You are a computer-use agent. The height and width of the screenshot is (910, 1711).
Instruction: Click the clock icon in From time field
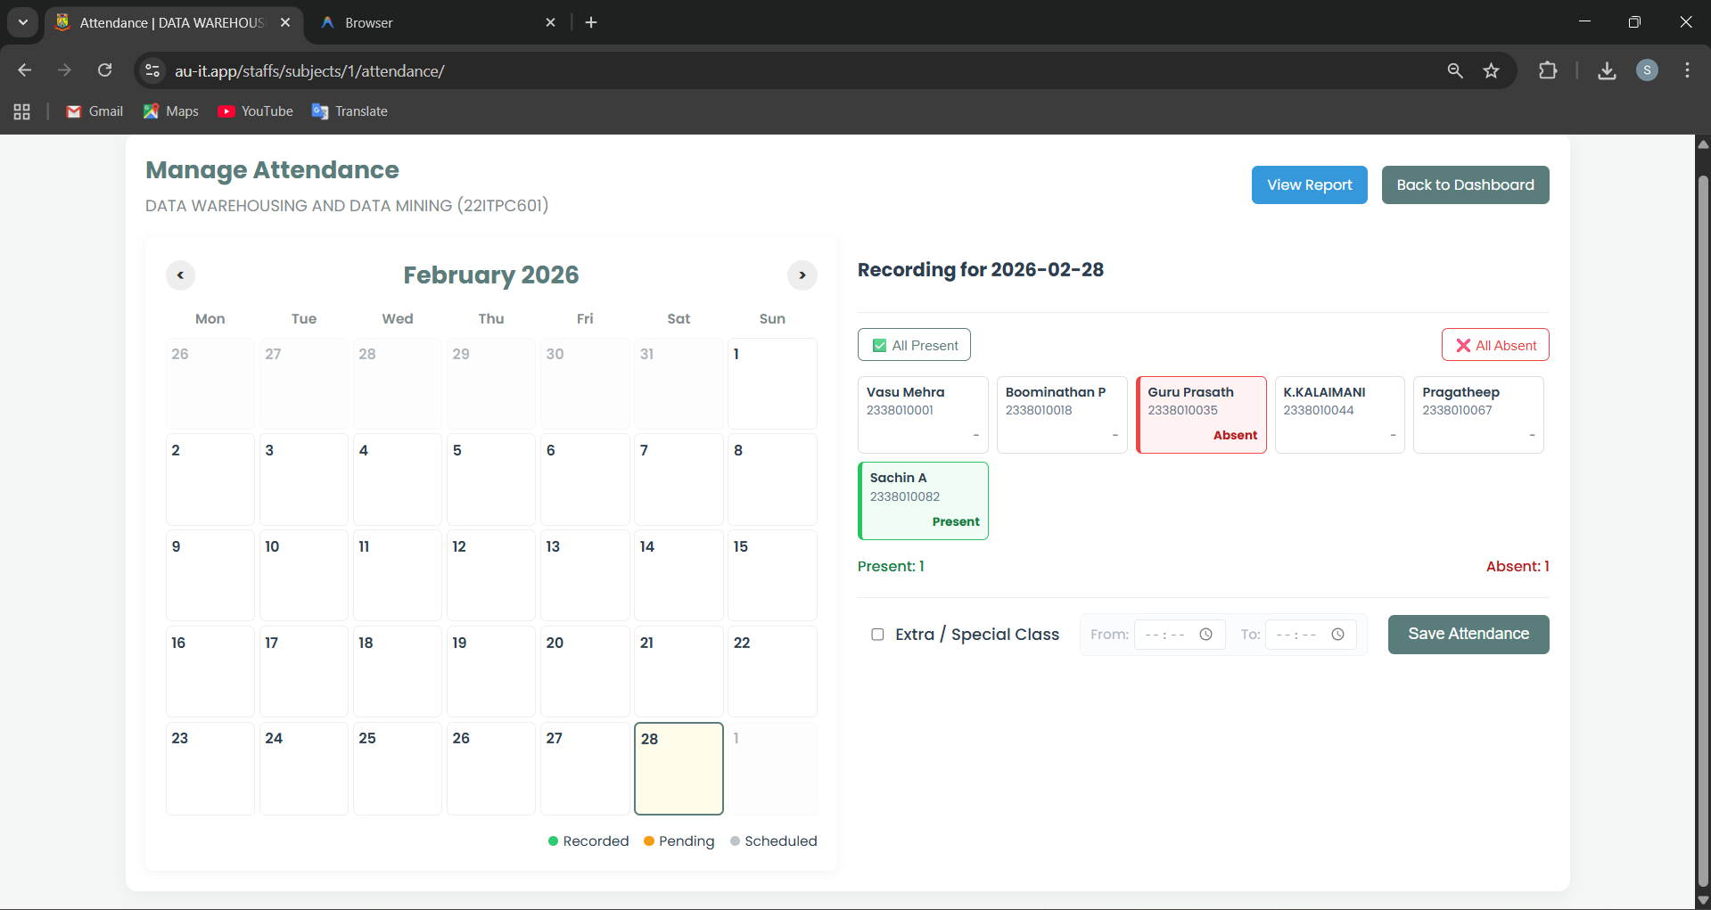pyautogui.click(x=1205, y=635)
